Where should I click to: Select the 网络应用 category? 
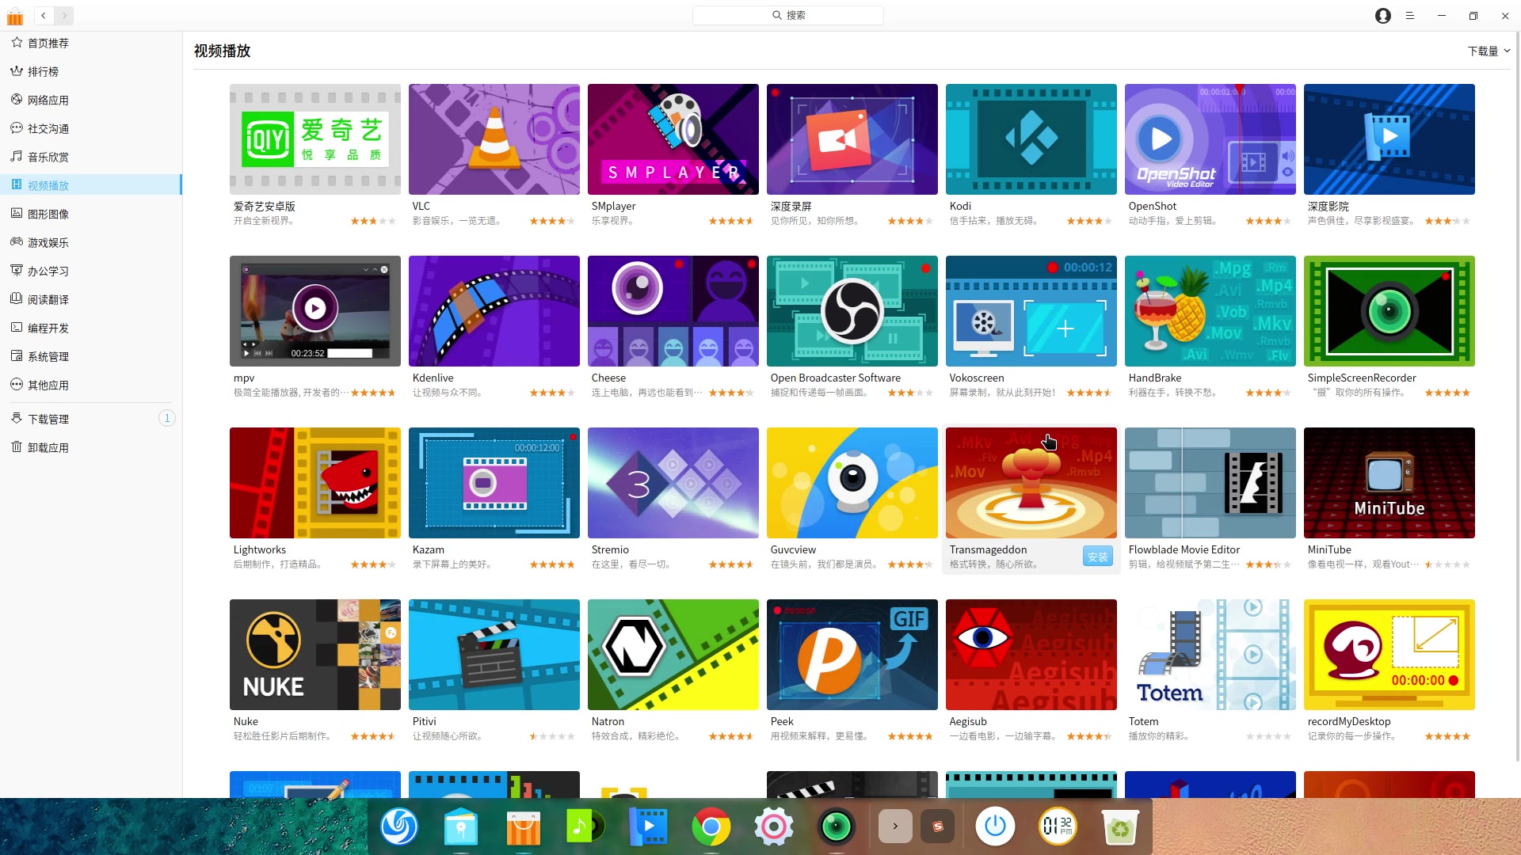91,100
